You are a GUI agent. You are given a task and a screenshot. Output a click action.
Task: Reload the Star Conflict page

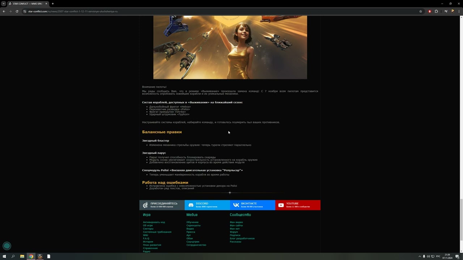click(x=17, y=11)
